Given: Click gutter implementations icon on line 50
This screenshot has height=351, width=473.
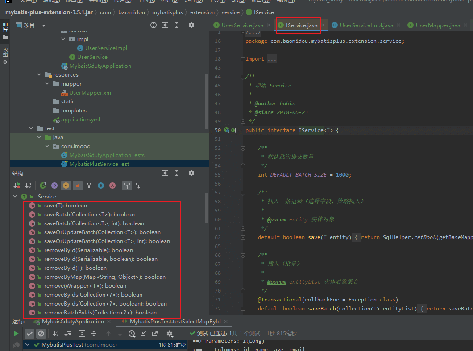Looking at the screenshot, I should click(234, 130).
